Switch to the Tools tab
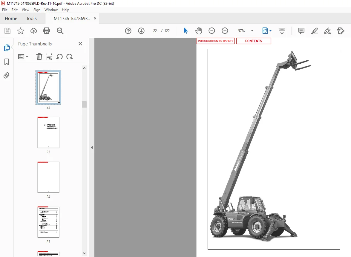351x257 pixels. pyautogui.click(x=31, y=18)
